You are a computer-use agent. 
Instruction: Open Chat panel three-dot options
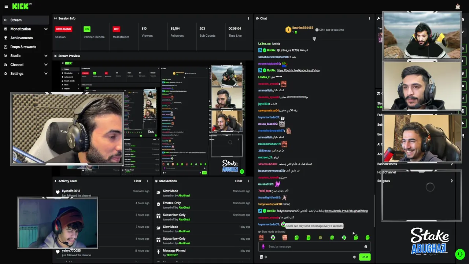369,18
